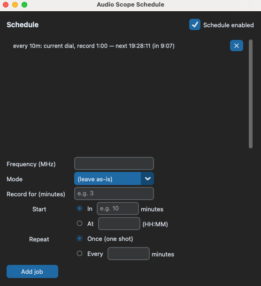Maximize the window with green button
The width and height of the screenshot is (261, 286).
[x=24, y=5]
